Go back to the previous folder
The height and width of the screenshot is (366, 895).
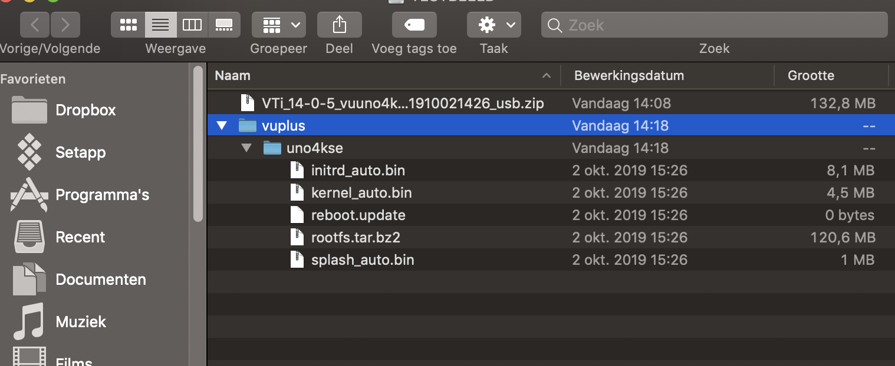pyautogui.click(x=35, y=25)
